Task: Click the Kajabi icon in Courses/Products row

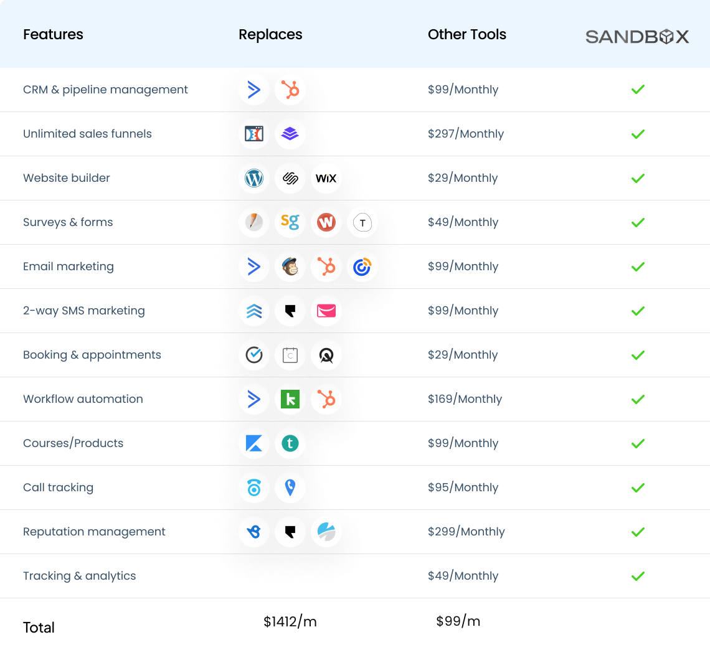Action: 254,443
